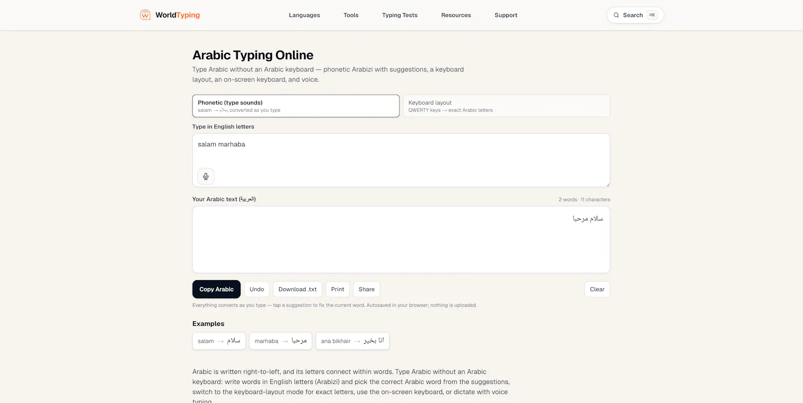
Task: Click the WorldTyping logo icon
Action: pos(145,15)
